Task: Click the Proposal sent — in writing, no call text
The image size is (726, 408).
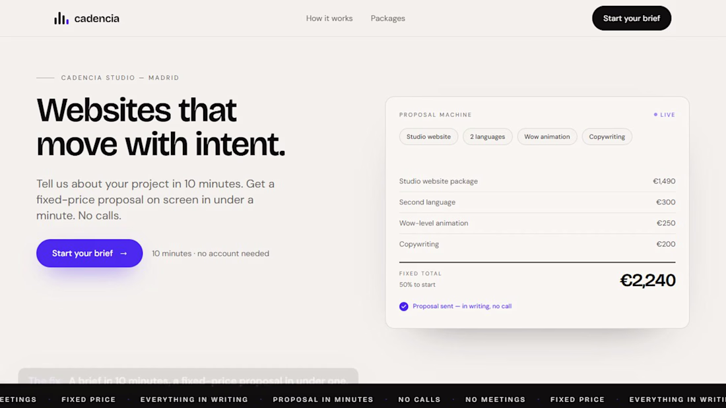Action: pyautogui.click(x=462, y=306)
